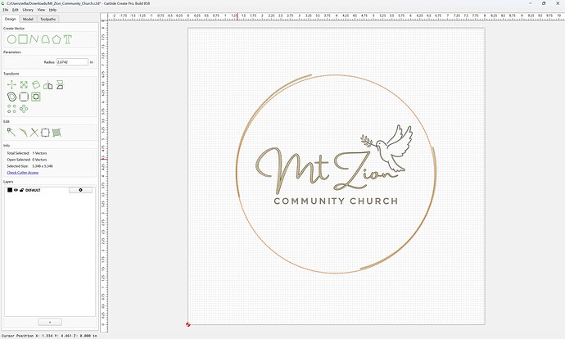Open the Library menu
Screen dimensions: 565x339
click(x=28, y=10)
